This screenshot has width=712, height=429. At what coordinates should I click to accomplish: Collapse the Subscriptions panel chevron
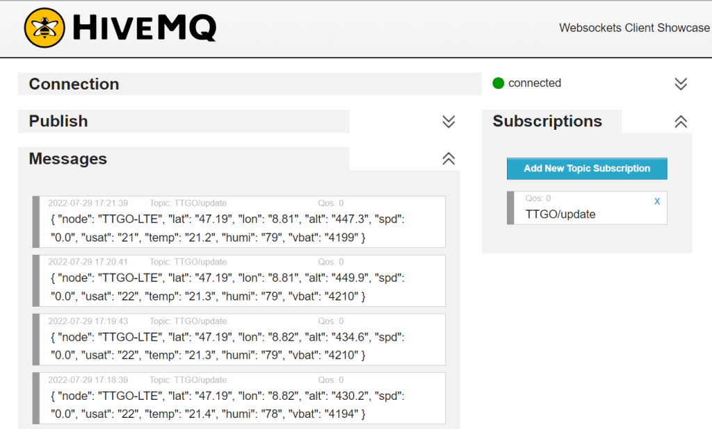[x=681, y=121]
